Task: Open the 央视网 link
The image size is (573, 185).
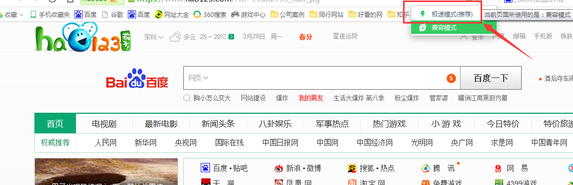Action: click(x=186, y=142)
